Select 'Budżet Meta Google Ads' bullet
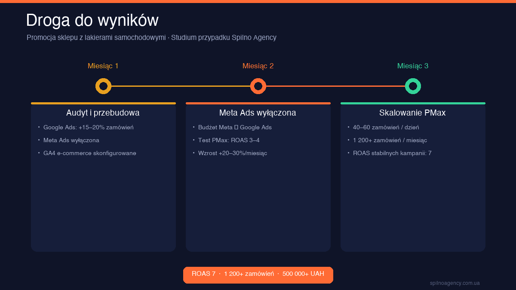516x290 pixels. [x=235, y=128]
